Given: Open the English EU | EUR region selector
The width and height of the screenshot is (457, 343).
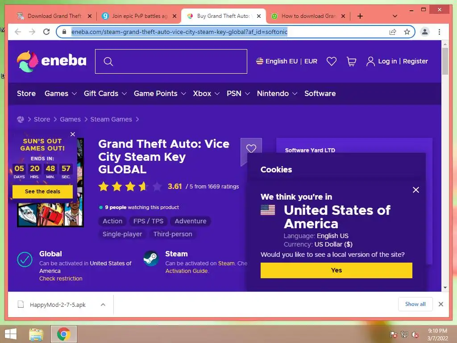Looking at the screenshot, I should coord(287,61).
